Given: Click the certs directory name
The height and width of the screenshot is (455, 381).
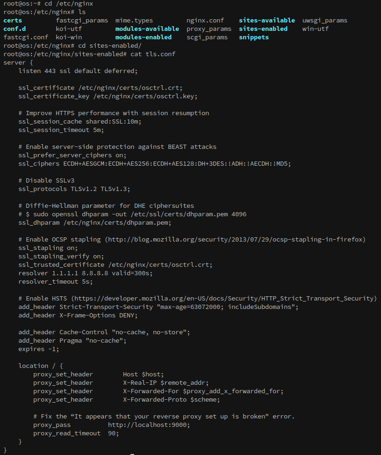Looking at the screenshot, I should (13, 20).
